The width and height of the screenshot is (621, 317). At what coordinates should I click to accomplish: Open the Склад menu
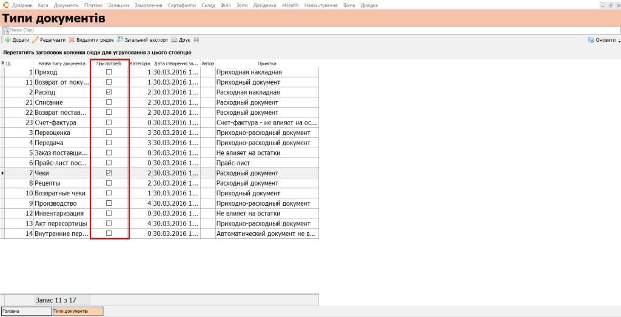[208, 5]
